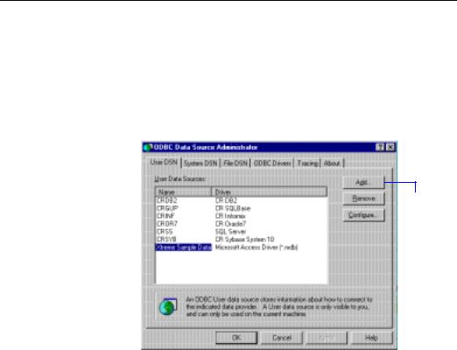Click the SQL Server driver cell
This screenshot has width=457, height=350.
230,232
